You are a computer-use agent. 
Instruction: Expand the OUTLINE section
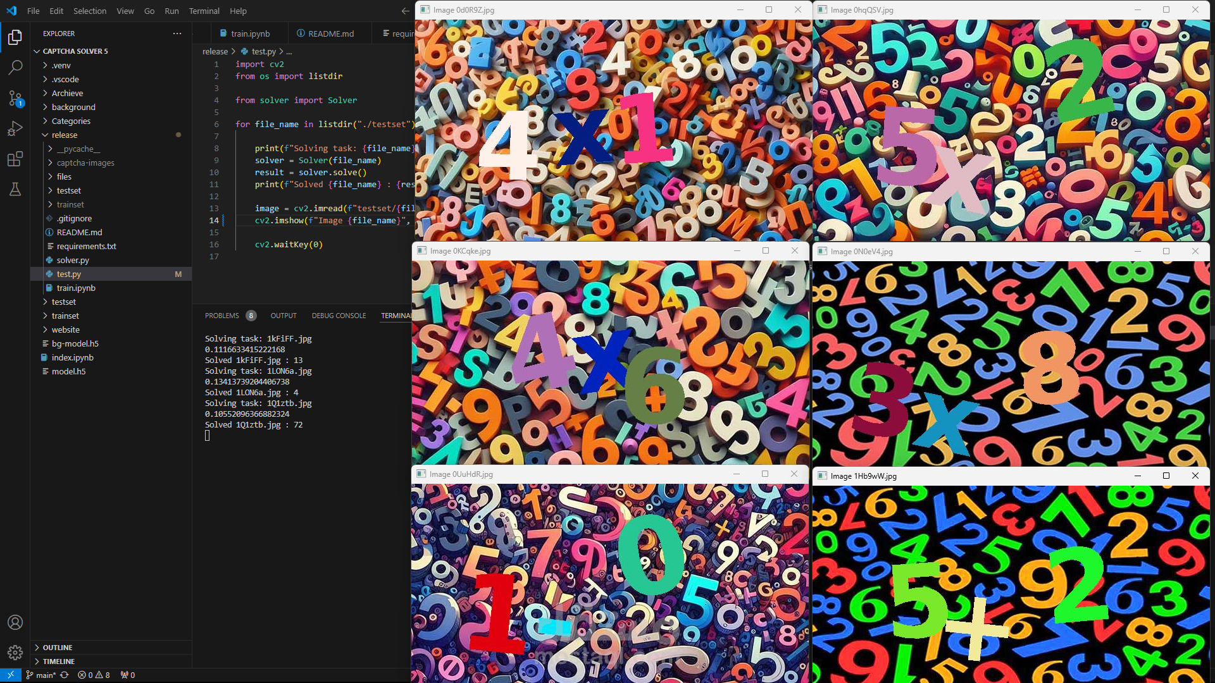click(x=59, y=647)
